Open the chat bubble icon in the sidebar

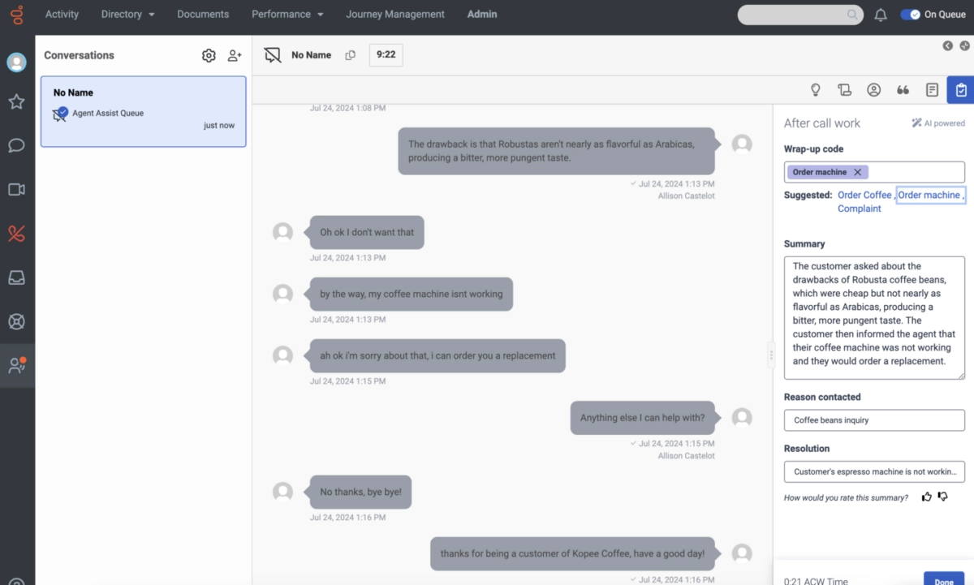16,146
